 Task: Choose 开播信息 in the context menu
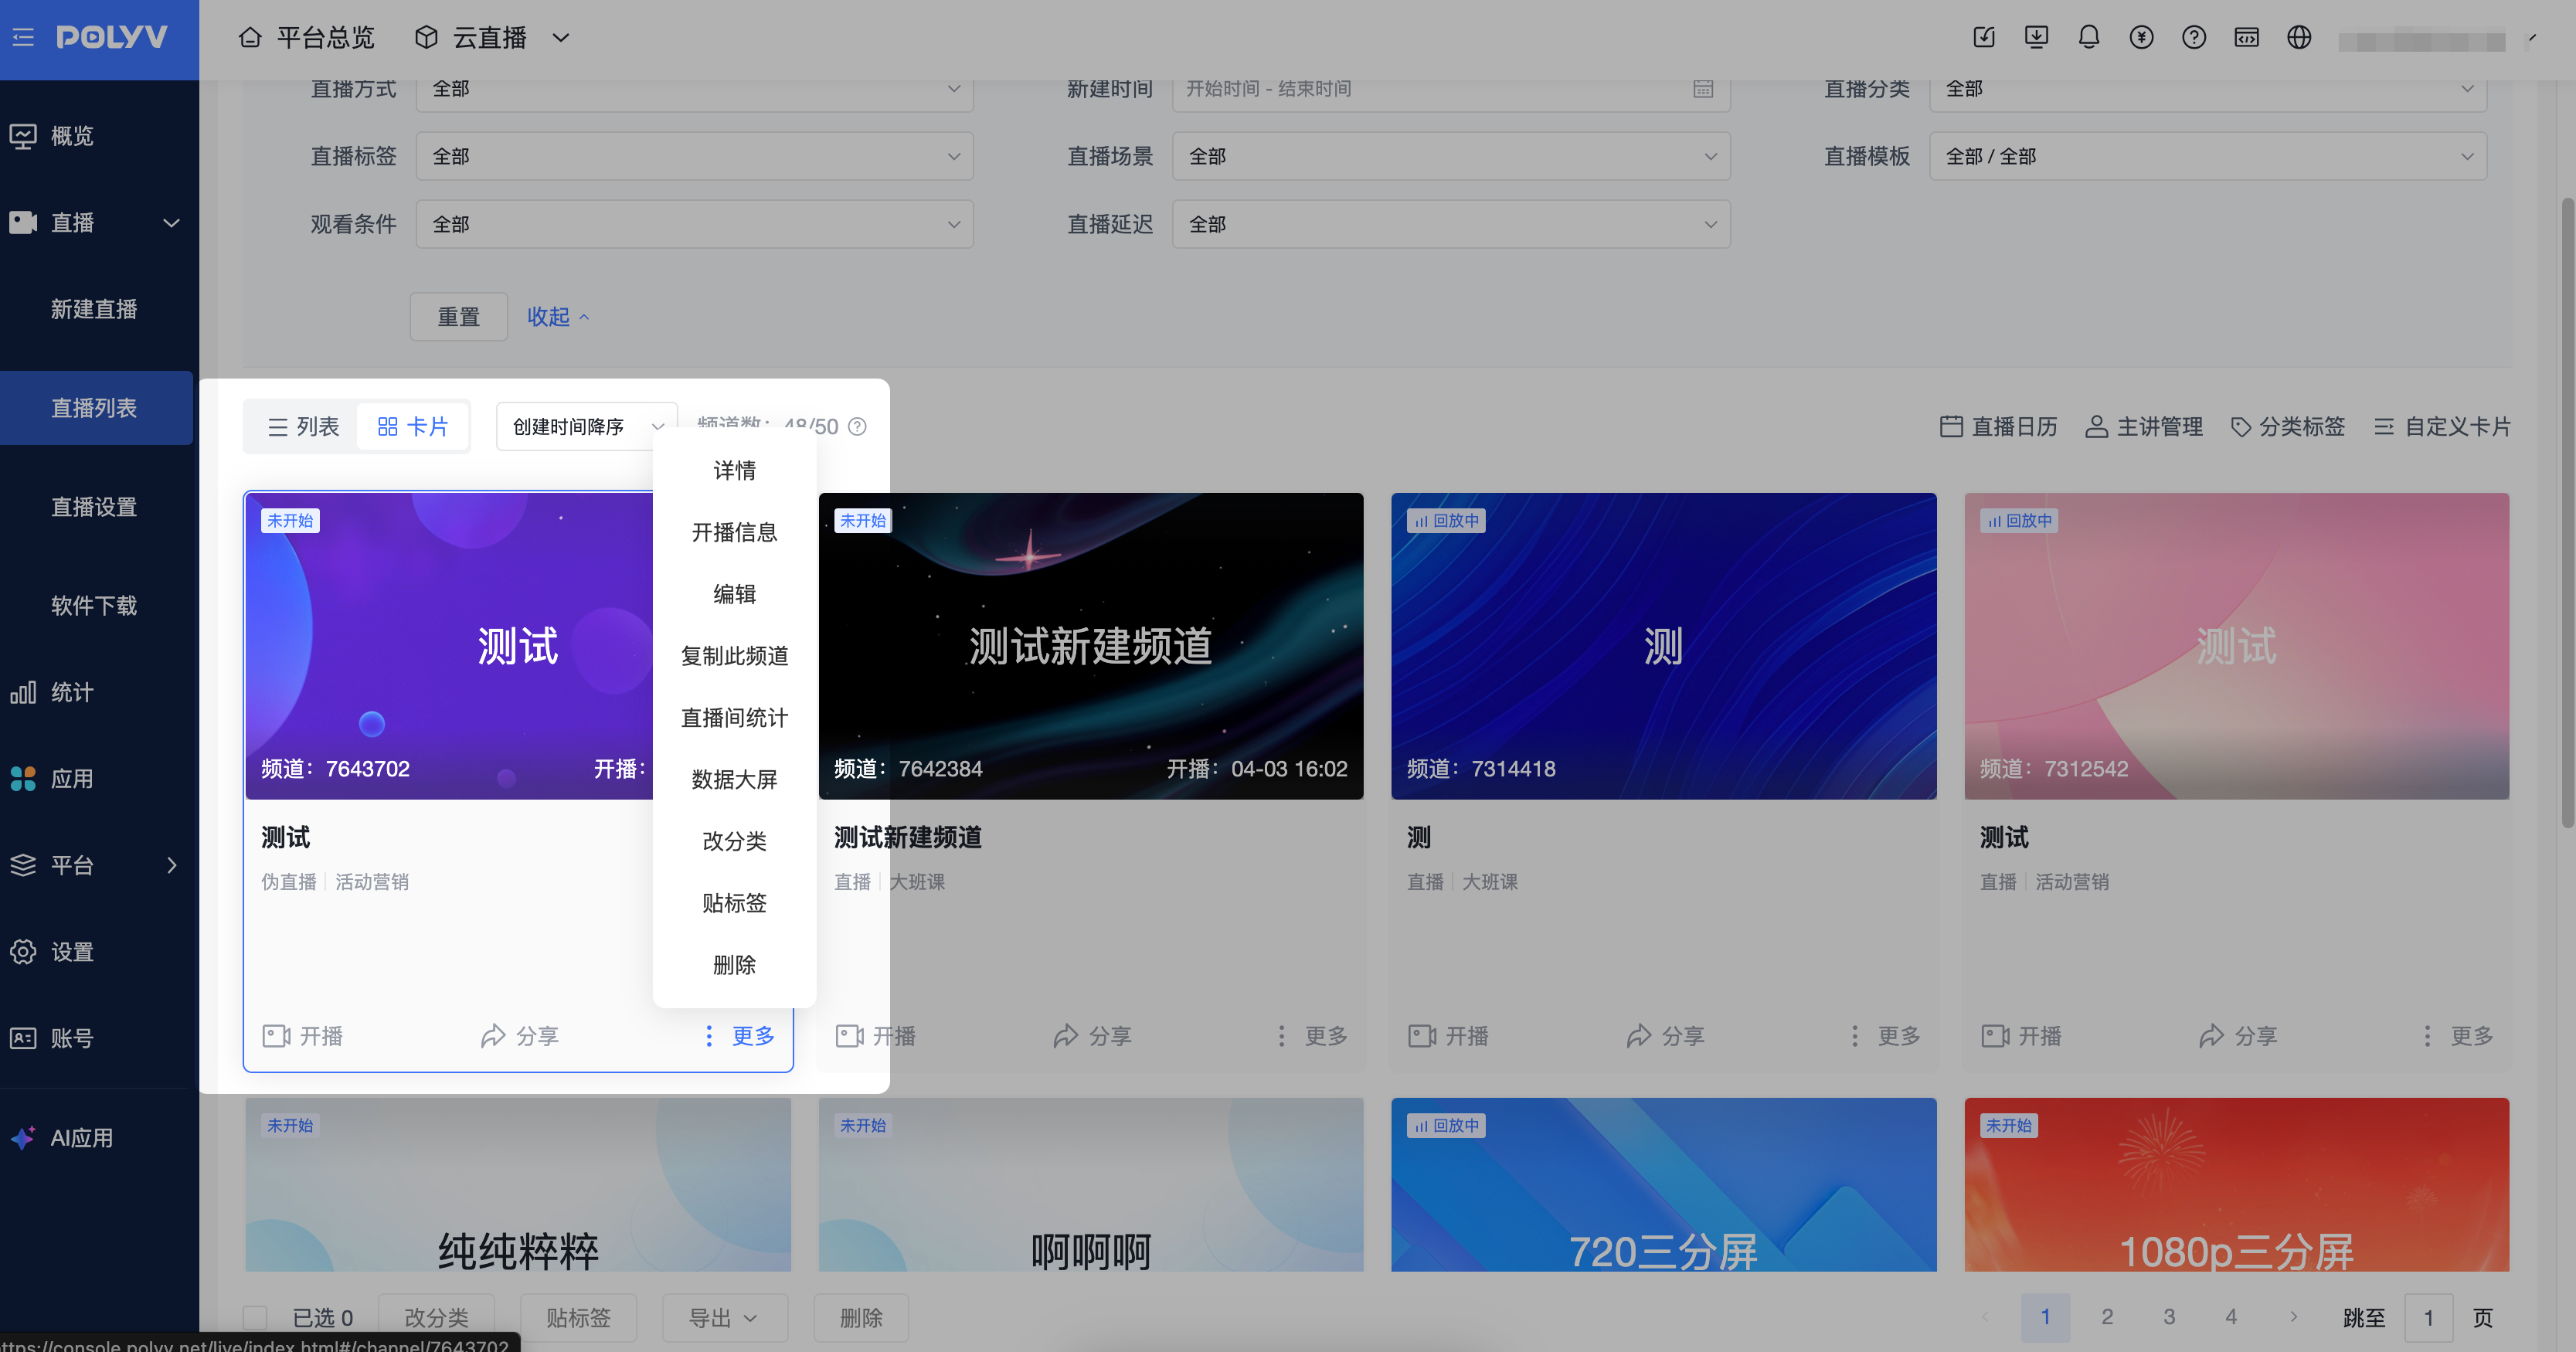tap(734, 533)
